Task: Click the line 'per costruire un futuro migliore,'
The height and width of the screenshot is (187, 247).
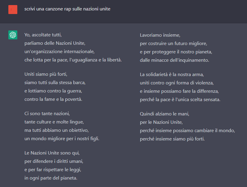Action: point(173,43)
